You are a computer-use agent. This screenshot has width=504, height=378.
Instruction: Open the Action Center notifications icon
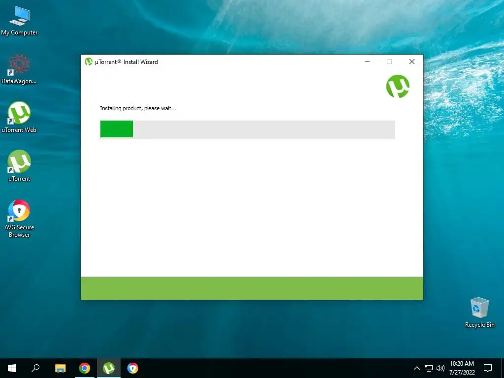click(488, 368)
